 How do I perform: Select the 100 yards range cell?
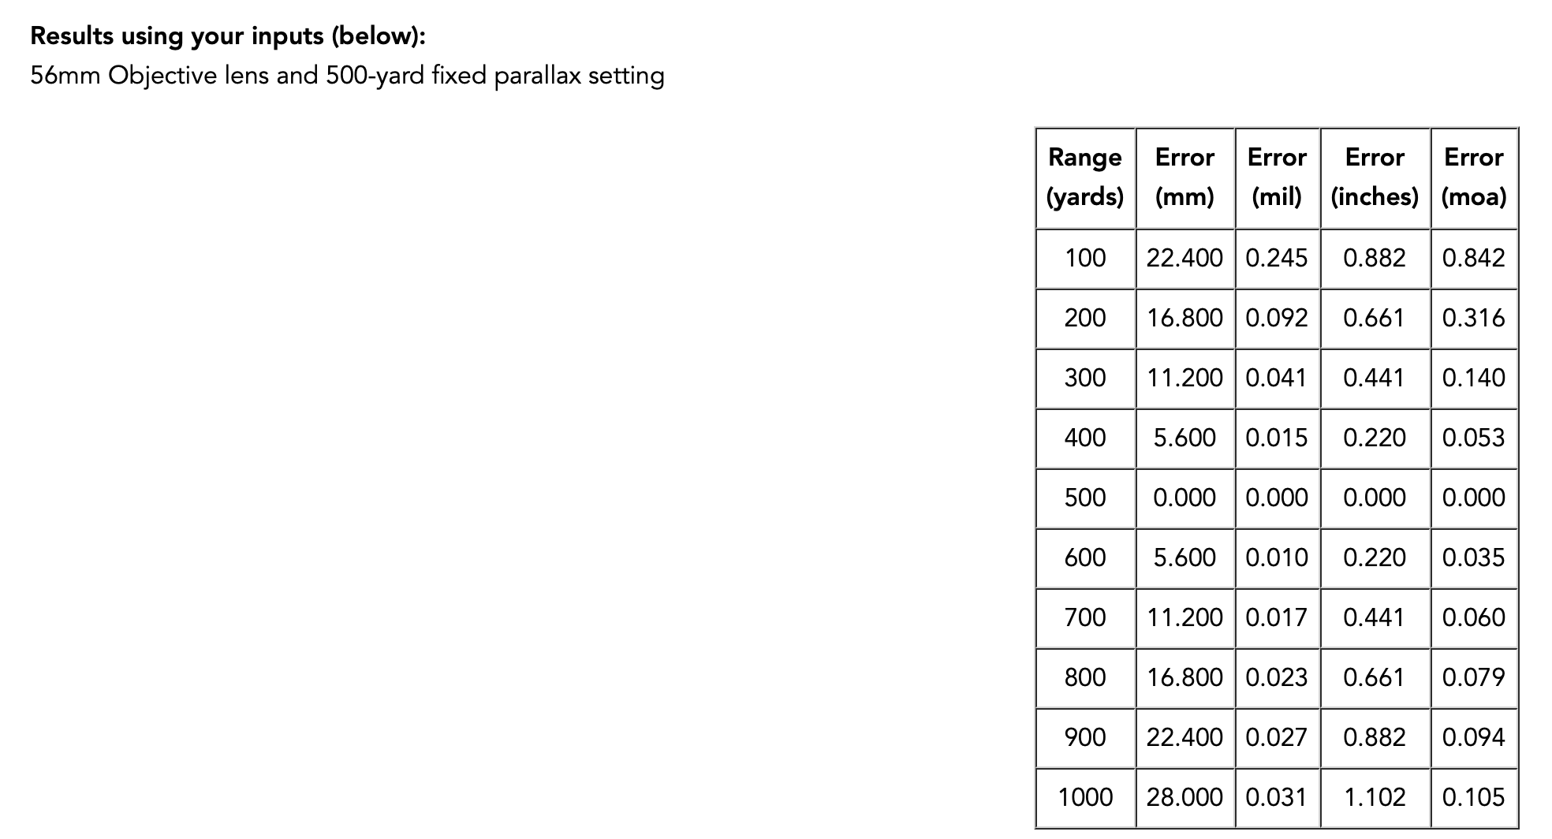click(1085, 258)
